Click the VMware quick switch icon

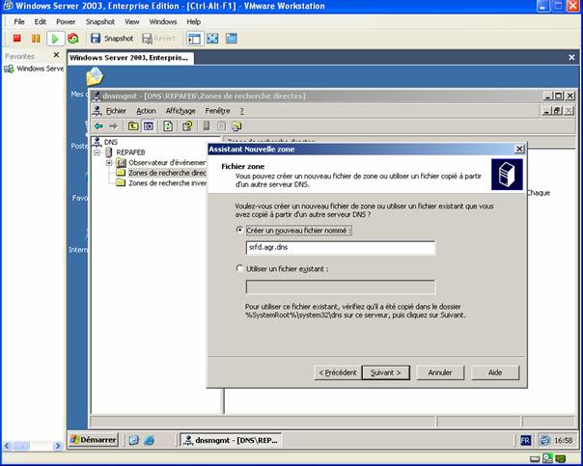click(x=232, y=39)
